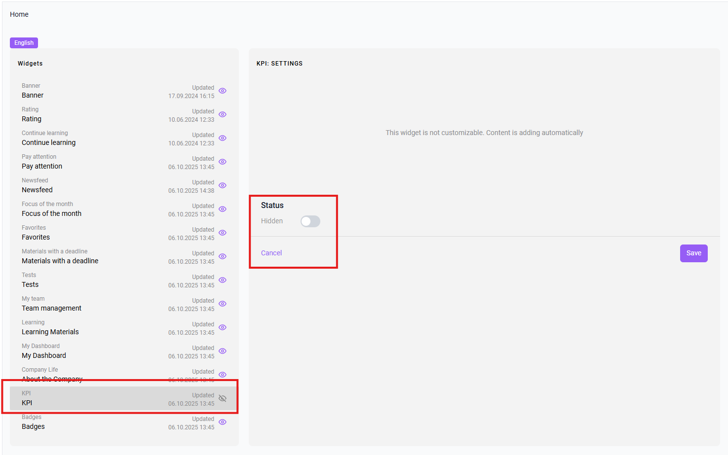Click Banner updated date 17.09.2024 16:15

pos(192,96)
